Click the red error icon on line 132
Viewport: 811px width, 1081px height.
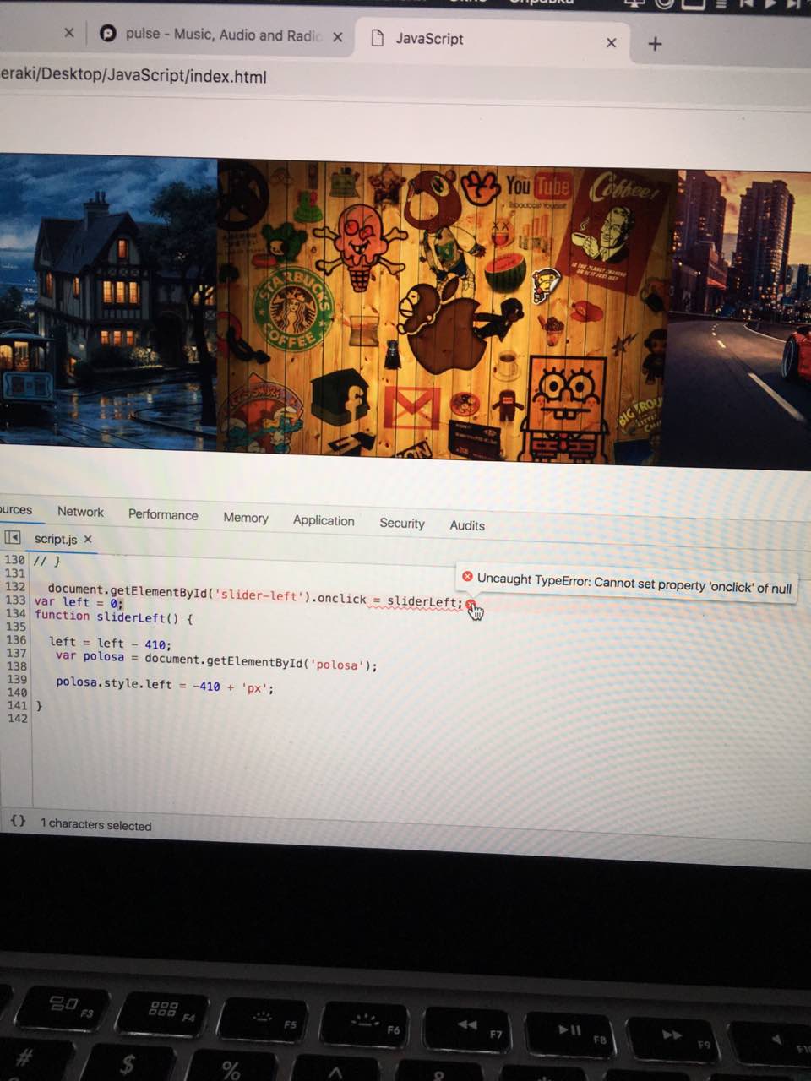click(471, 605)
